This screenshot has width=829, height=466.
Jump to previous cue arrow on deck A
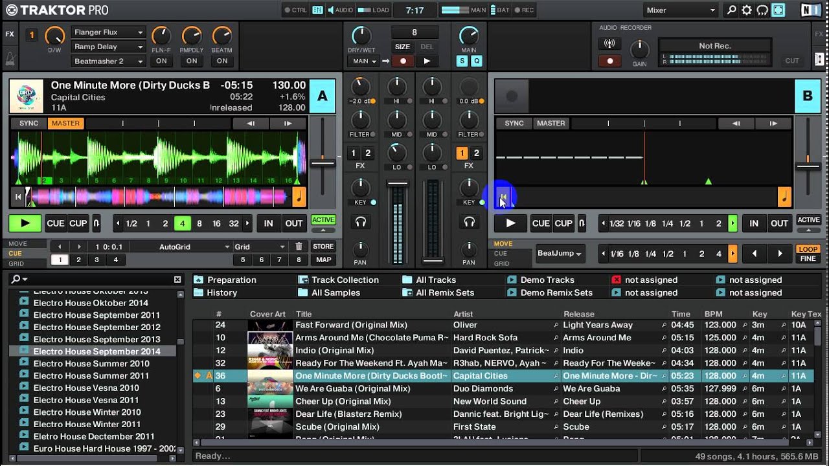click(60, 247)
